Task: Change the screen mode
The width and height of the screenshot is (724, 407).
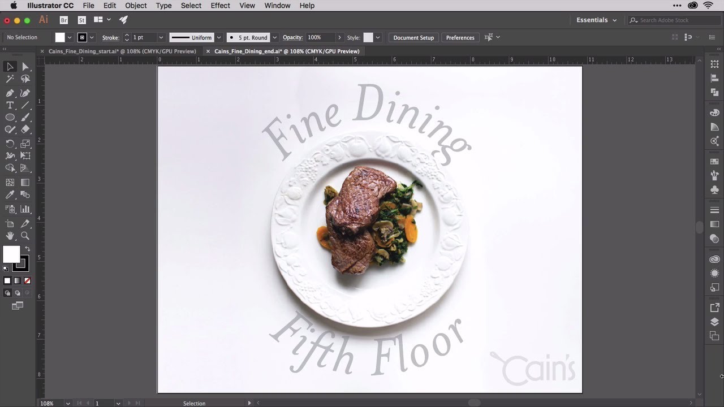Action: [18, 306]
